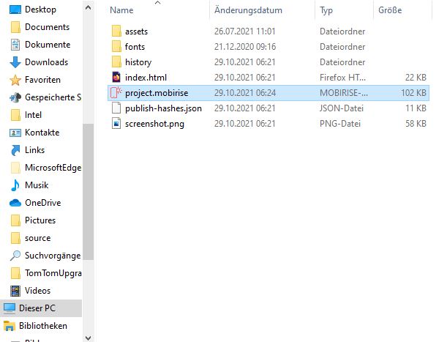This screenshot has height=342, width=447.
Task: Select the Documents folder icon in sidebar
Action: (15, 27)
